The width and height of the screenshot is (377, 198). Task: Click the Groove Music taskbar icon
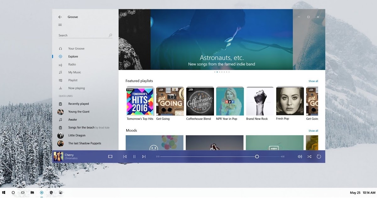tap(41, 193)
